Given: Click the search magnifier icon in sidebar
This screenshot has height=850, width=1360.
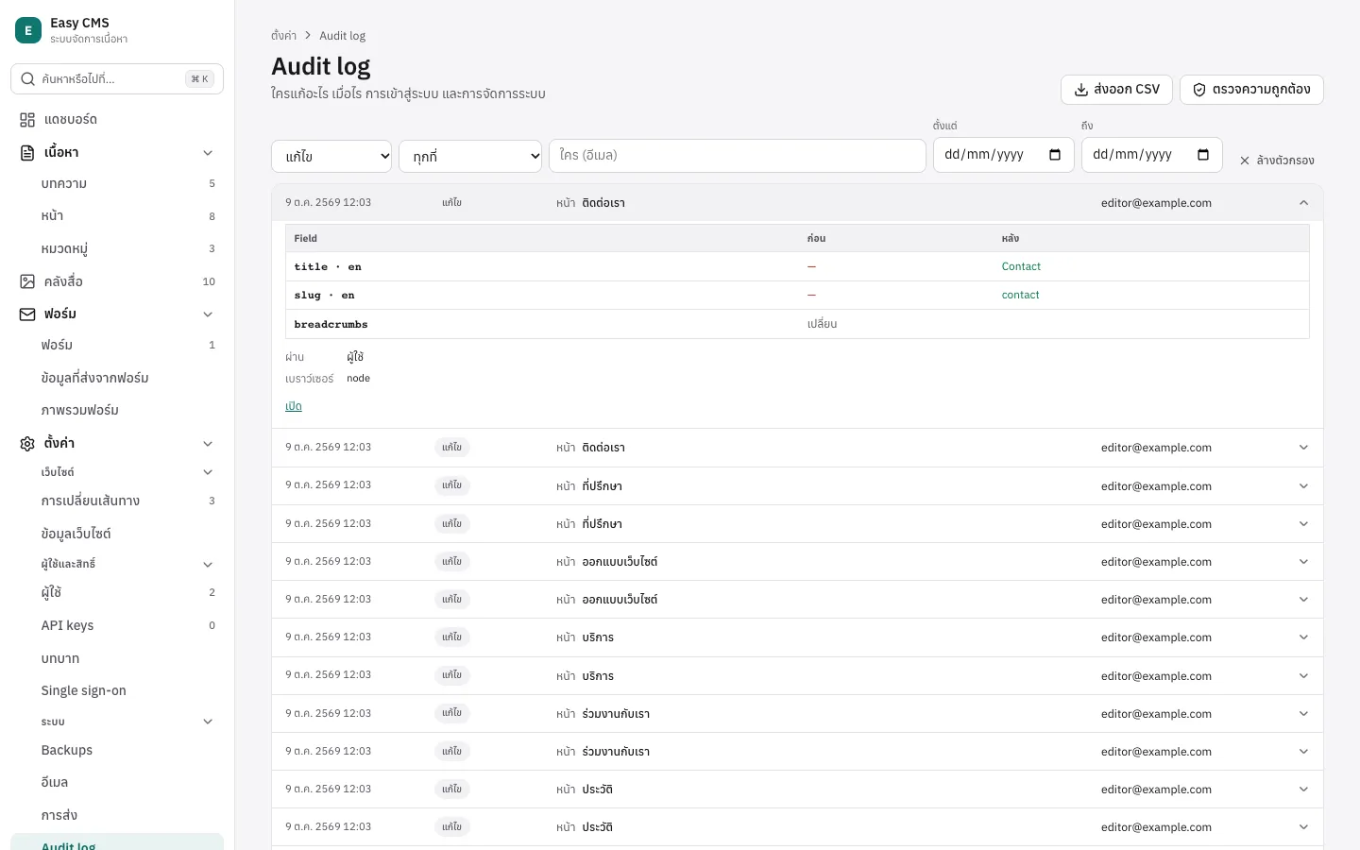Looking at the screenshot, I should [x=27, y=79].
